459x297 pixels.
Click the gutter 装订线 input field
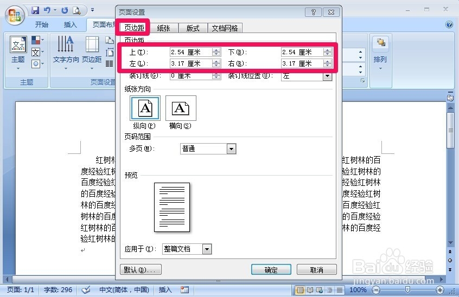(x=191, y=76)
